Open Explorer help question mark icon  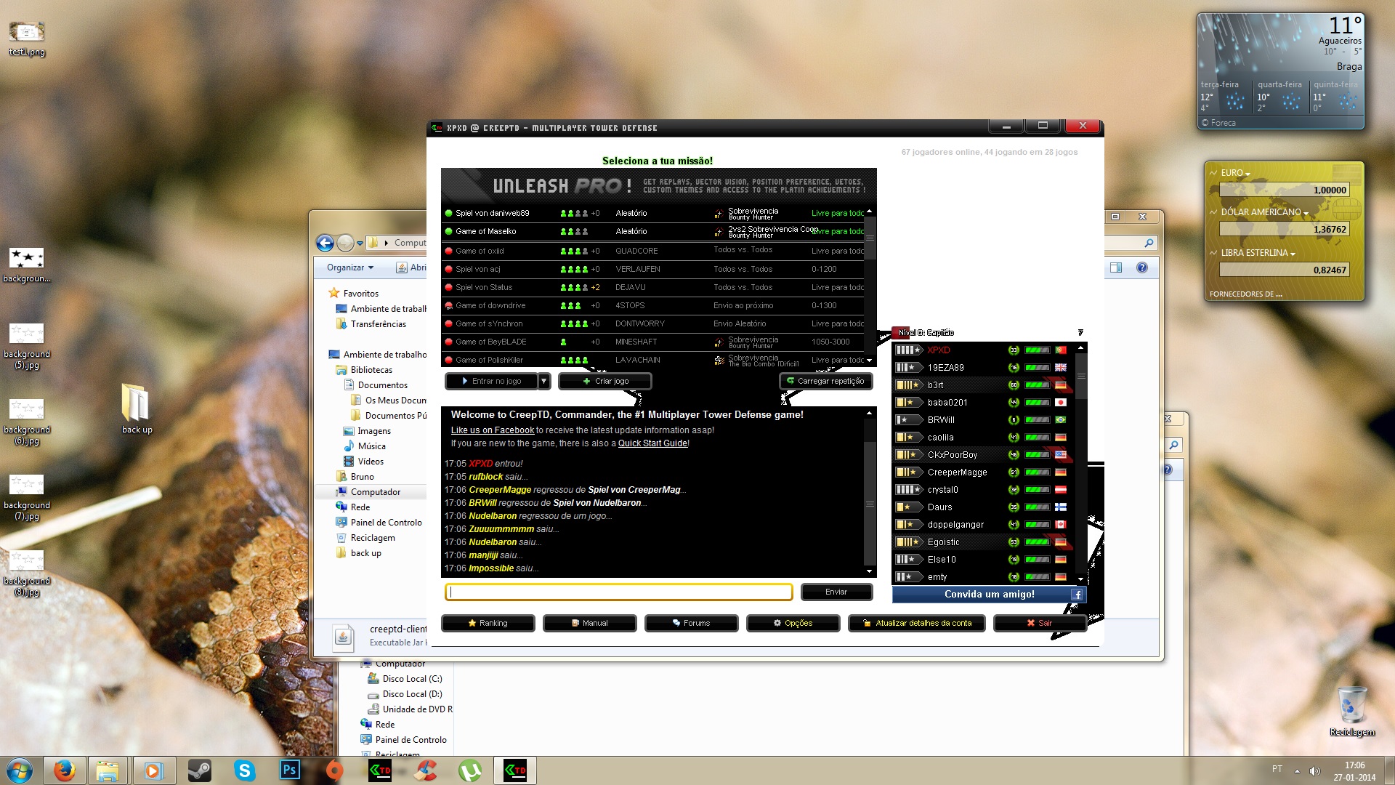tap(1142, 267)
